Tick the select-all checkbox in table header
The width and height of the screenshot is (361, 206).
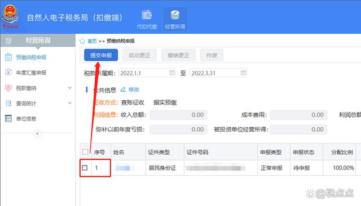(x=85, y=152)
